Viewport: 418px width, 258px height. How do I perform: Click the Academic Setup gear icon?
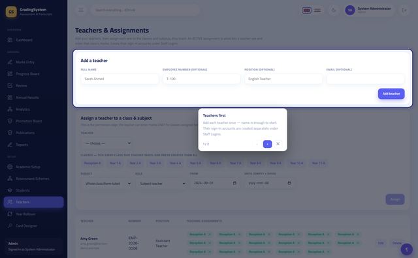point(10,167)
